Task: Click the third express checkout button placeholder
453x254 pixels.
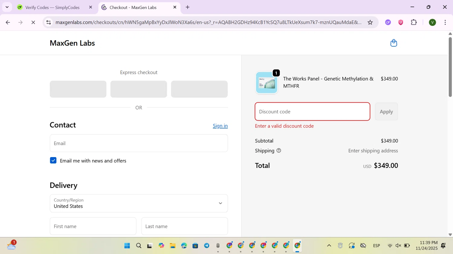Action: [x=199, y=89]
